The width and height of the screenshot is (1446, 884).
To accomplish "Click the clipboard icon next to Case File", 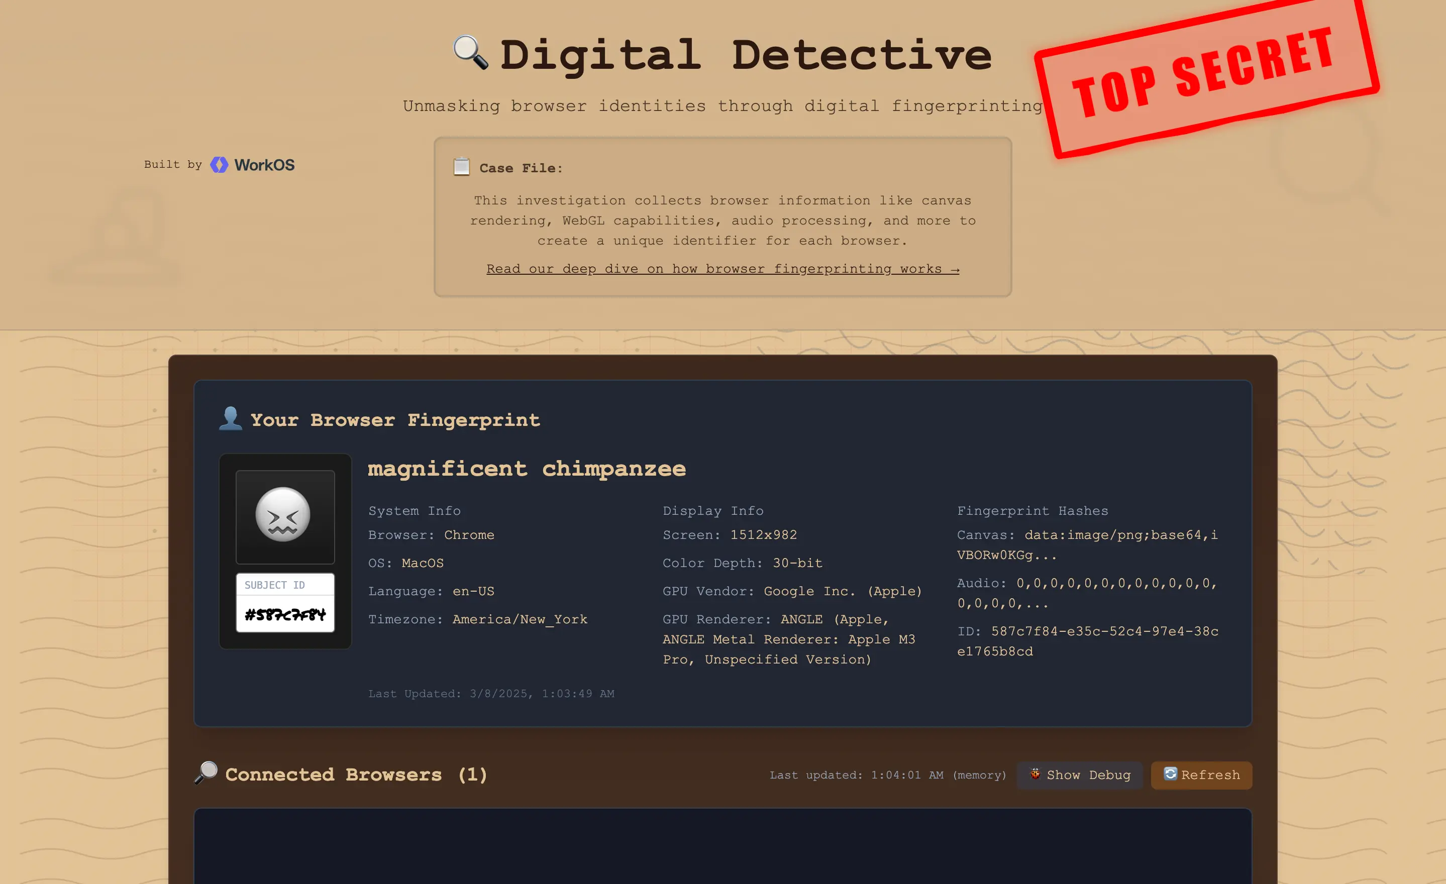I will (x=461, y=167).
